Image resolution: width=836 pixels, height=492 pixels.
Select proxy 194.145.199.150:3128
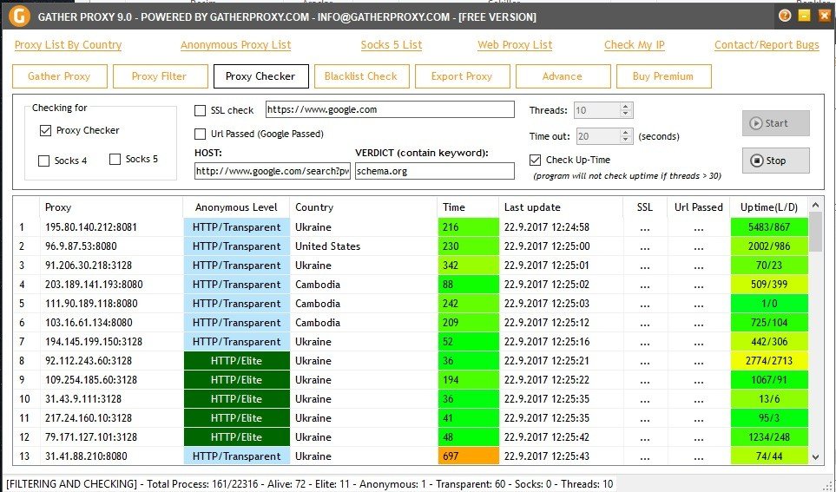tap(94, 342)
